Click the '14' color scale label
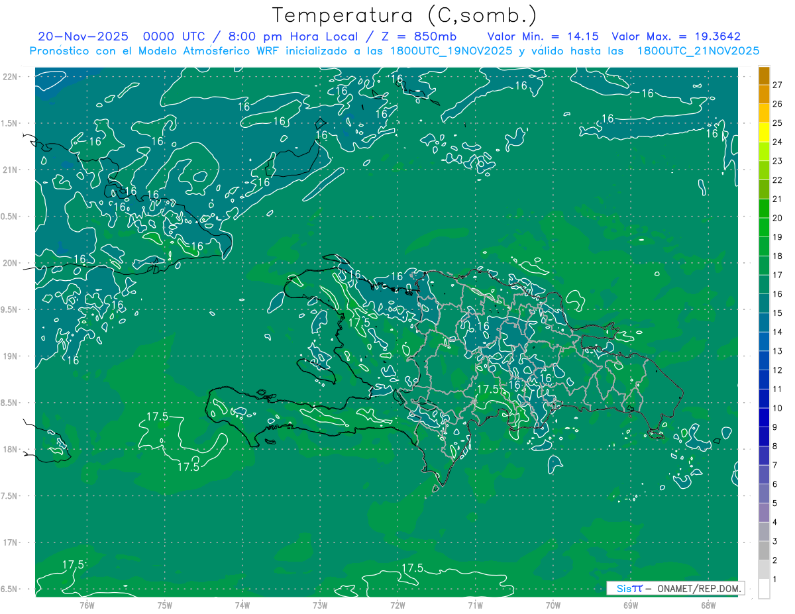 (778, 332)
